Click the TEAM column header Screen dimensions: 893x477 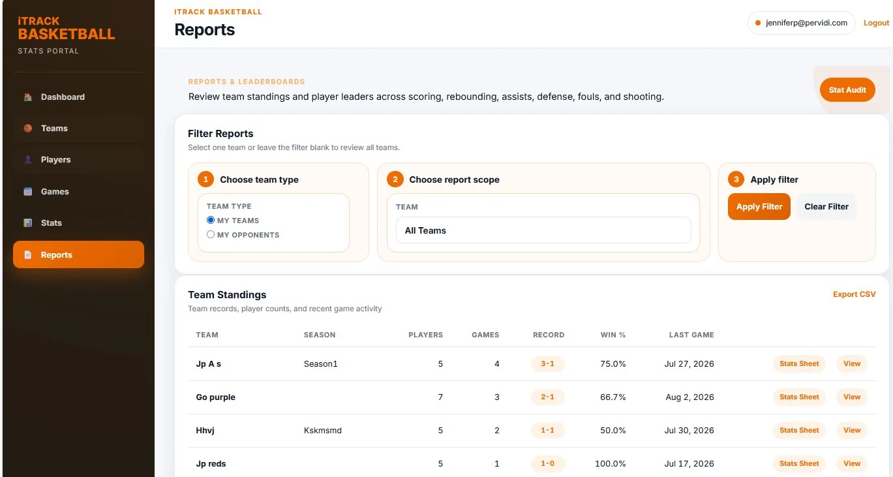coord(207,335)
